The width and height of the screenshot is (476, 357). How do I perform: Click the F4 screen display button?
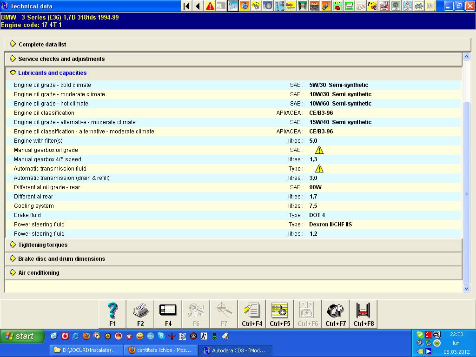pos(168,314)
